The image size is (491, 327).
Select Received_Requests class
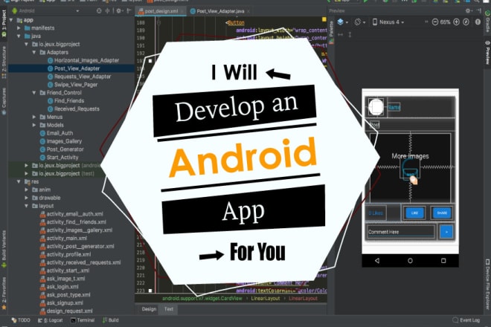(73, 109)
